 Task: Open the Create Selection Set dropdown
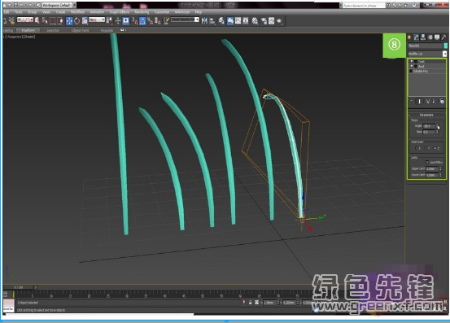197,20
